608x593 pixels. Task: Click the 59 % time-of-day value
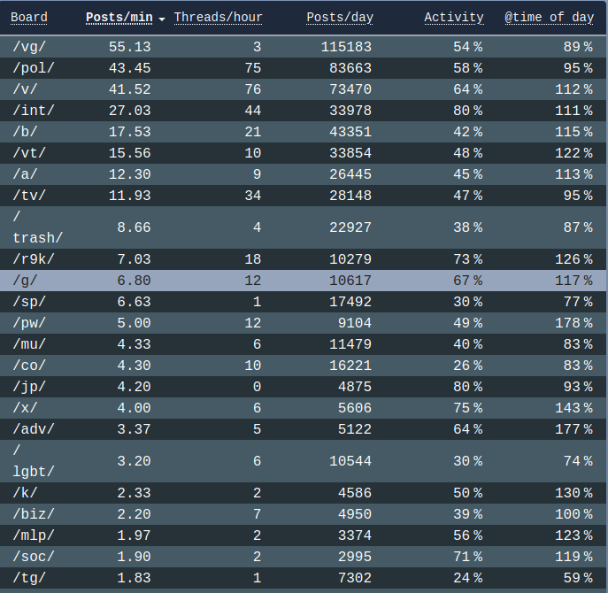coord(578,578)
